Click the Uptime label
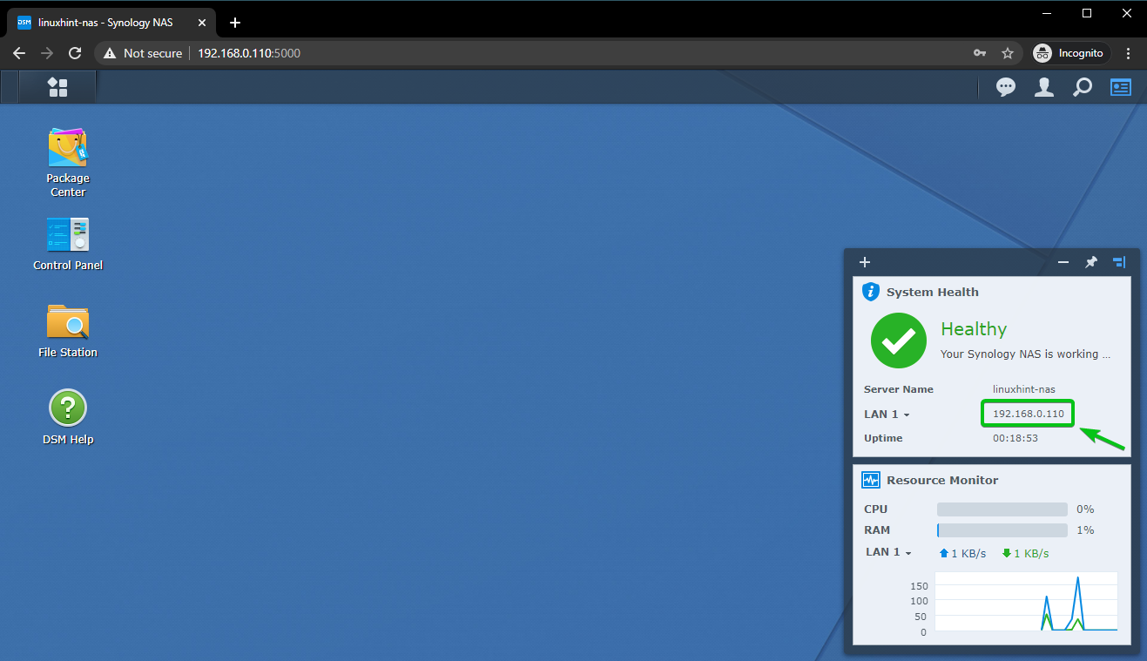The width and height of the screenshot is (1147, 661). click(883, 438)
